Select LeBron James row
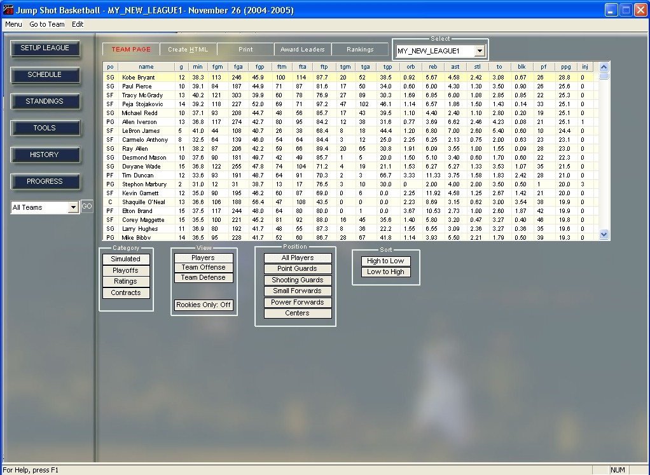The width and height of the screenshot is (650, 475). click(x=350, y=131)
